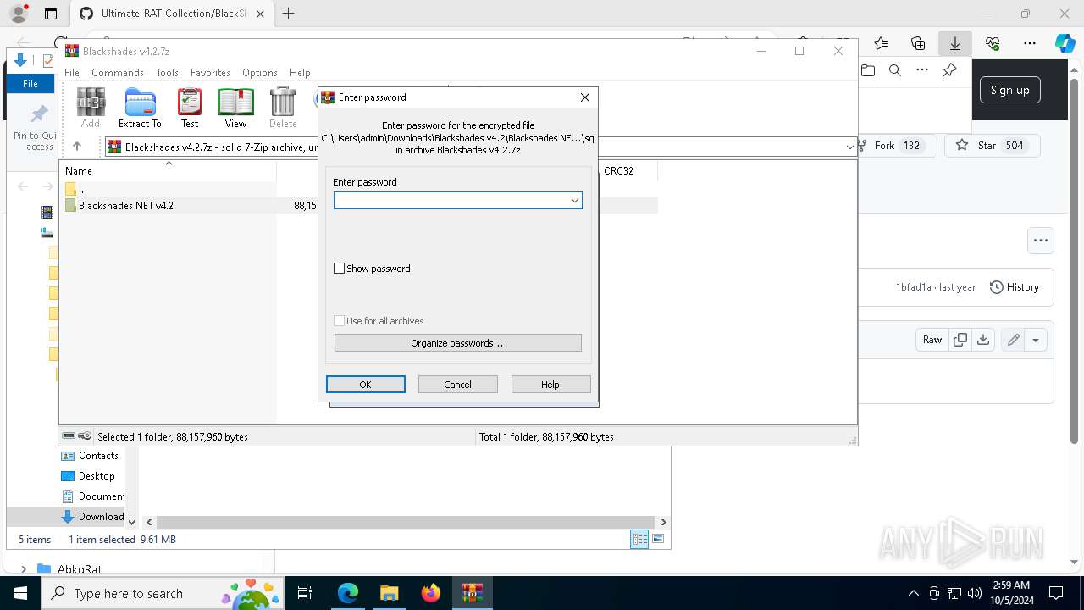The image size is (1084, 610).
Task: Open the Favorites menu in WinRAR
Action: click(210, 73)
